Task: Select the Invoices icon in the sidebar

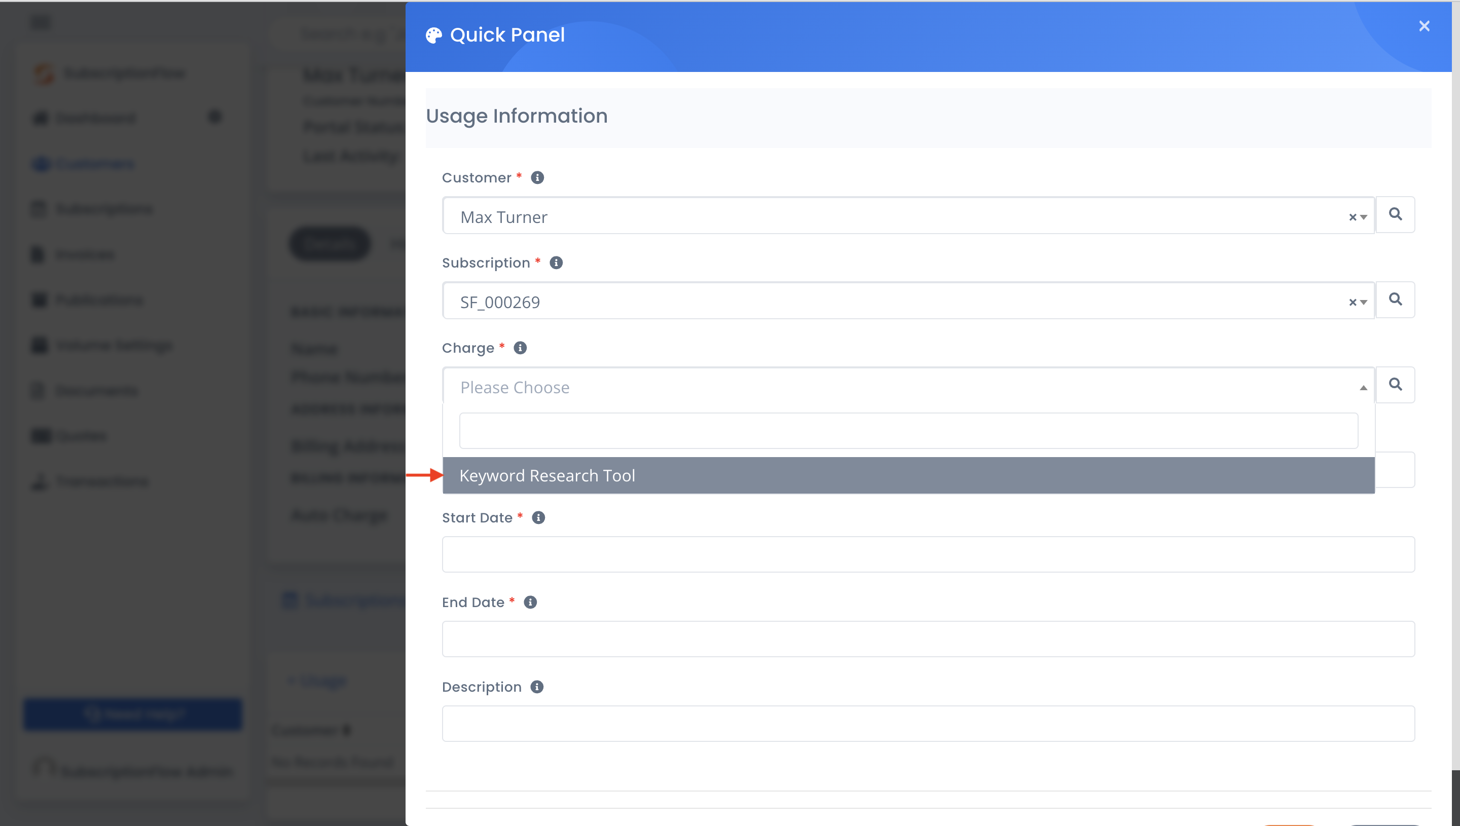Action: [38, 254]
